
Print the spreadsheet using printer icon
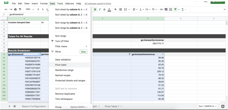pyautogui.click(x=15, y=9)
